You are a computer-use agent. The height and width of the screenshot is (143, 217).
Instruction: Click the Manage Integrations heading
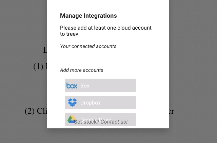tap(88, 16)
